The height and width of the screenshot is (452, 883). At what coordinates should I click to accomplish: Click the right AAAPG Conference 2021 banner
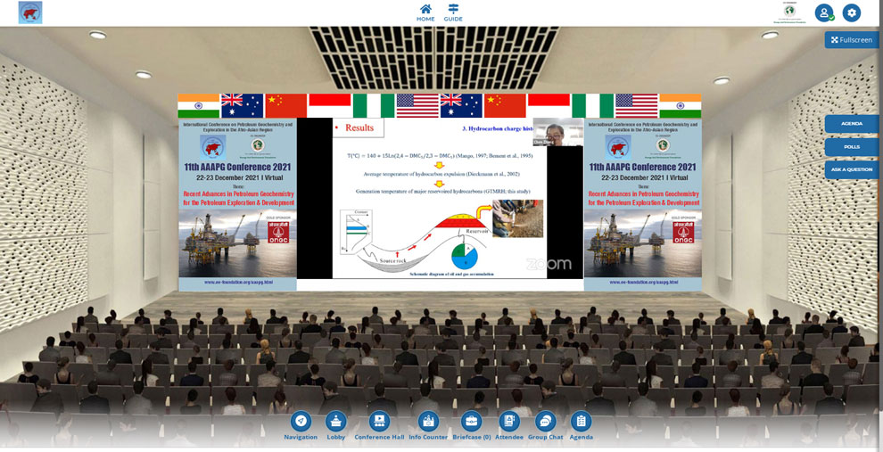point(642,204)
